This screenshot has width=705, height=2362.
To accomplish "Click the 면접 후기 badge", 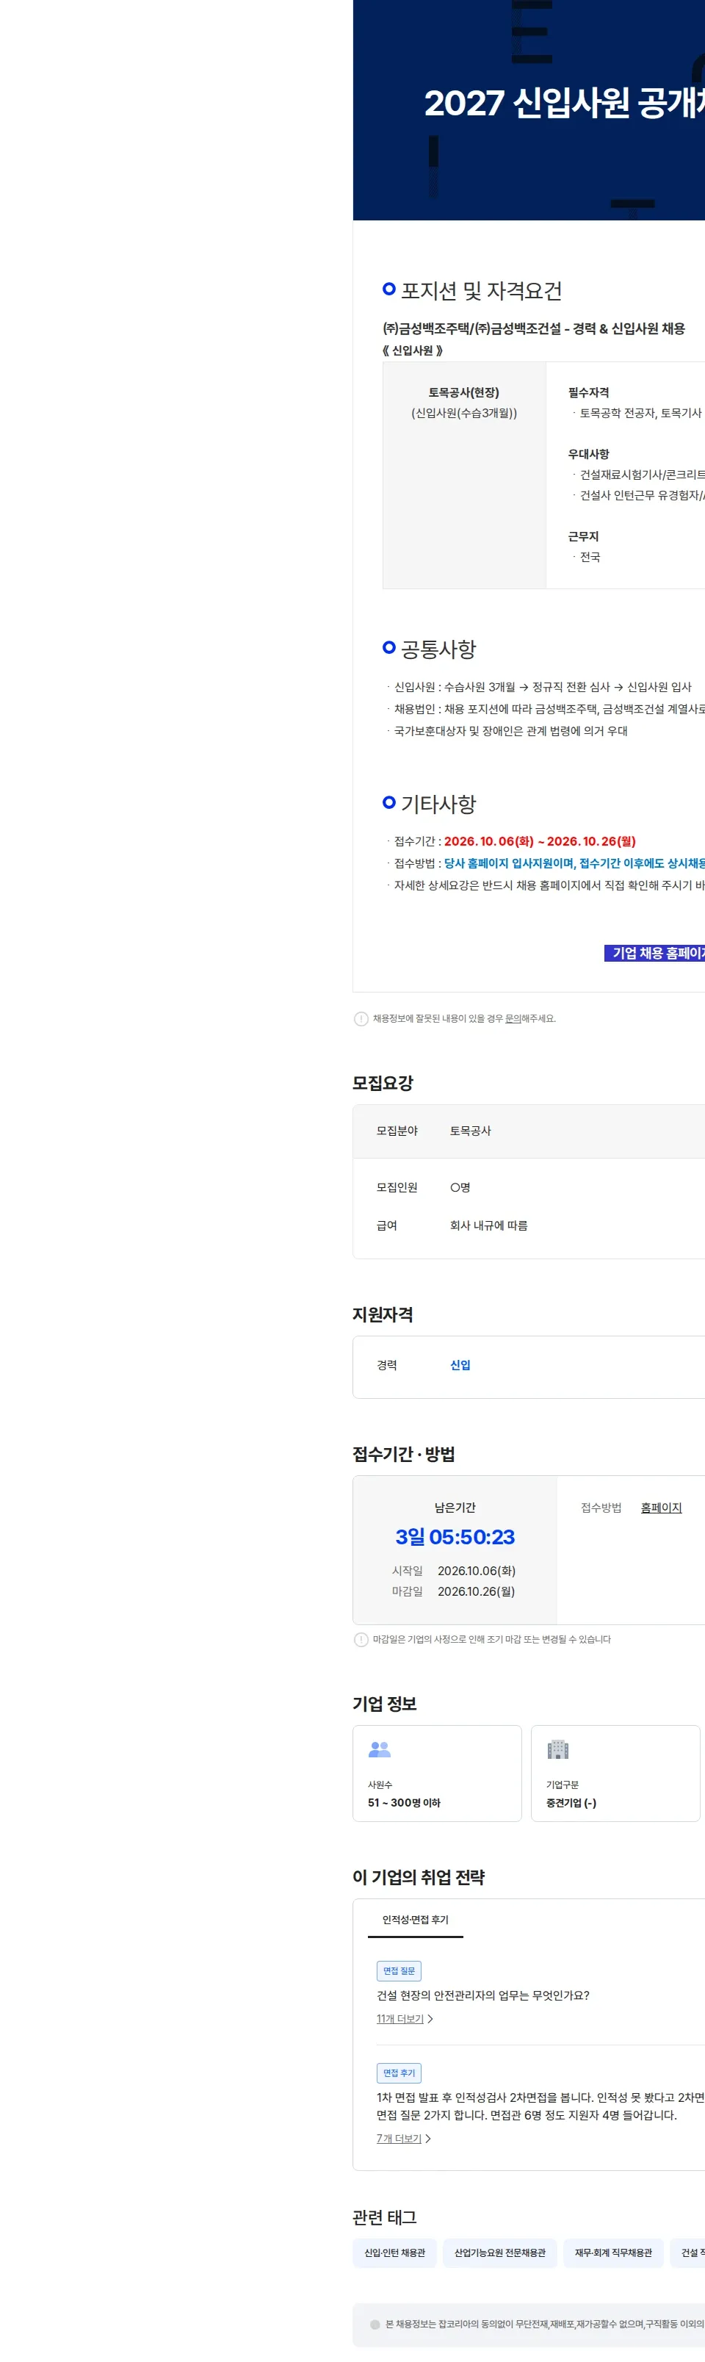I will [399, 2073].
